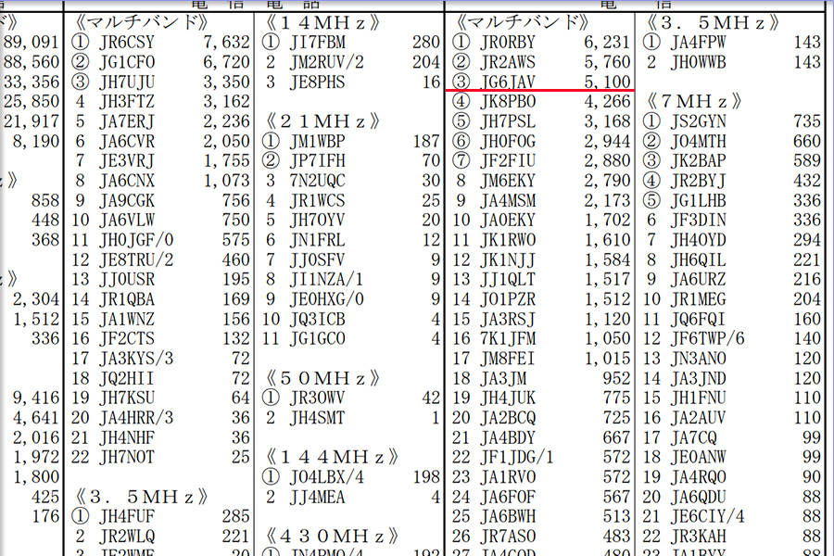
Task: Click score 7,632 next to JR6CSY
Action: [224, 42]
